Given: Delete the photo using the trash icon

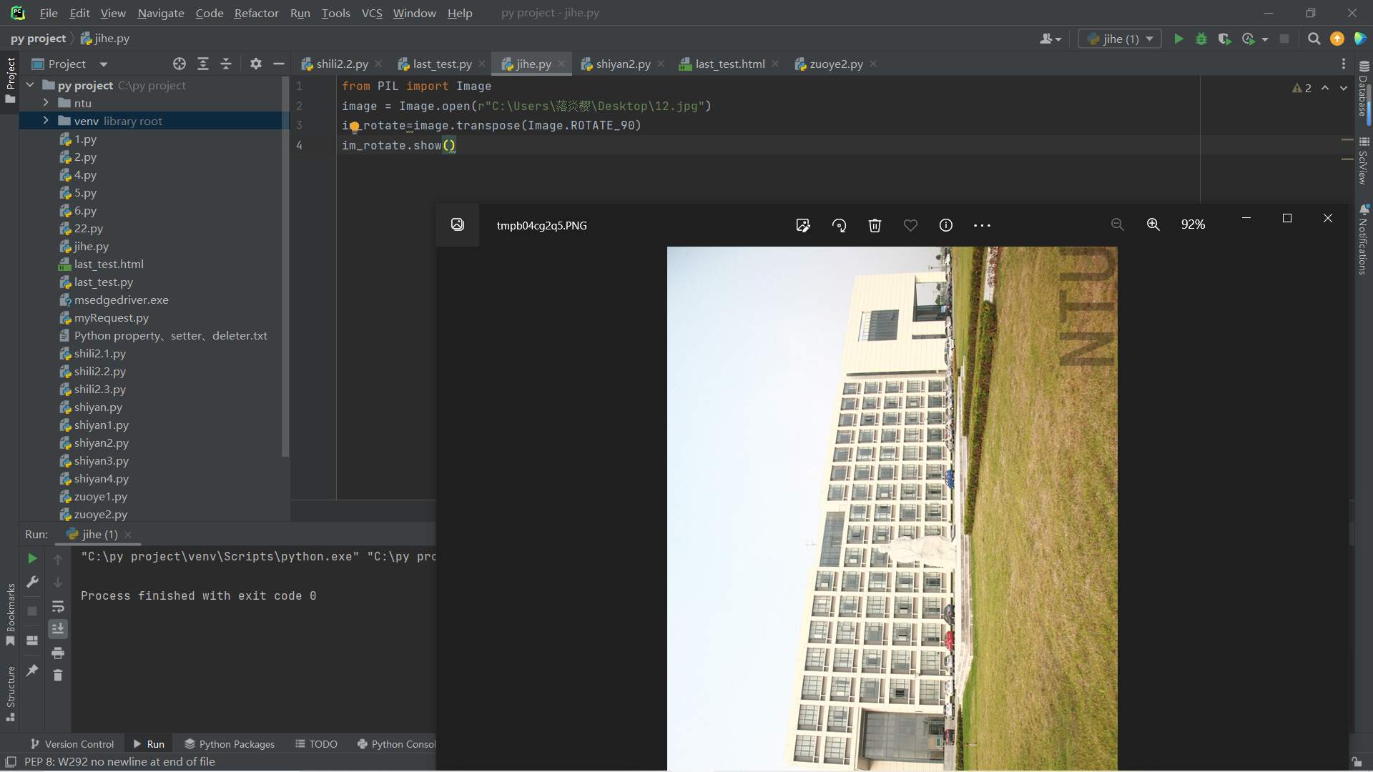Looking at the screenshot, I should click(x=875, y=225).
